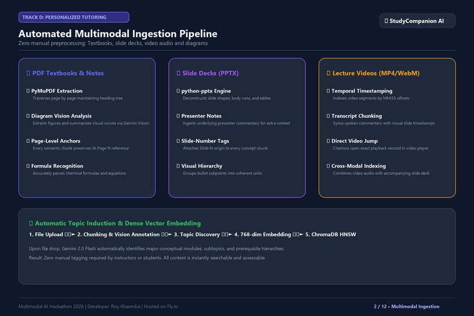474x316 pixels.
Task: Click the python-pptx Engine item
Action: [x=206, y=91]
